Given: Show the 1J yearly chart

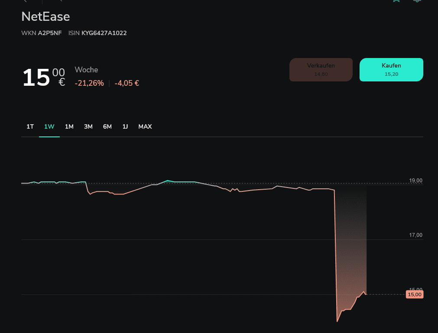Looking at the screenshot, I should 125,126.
